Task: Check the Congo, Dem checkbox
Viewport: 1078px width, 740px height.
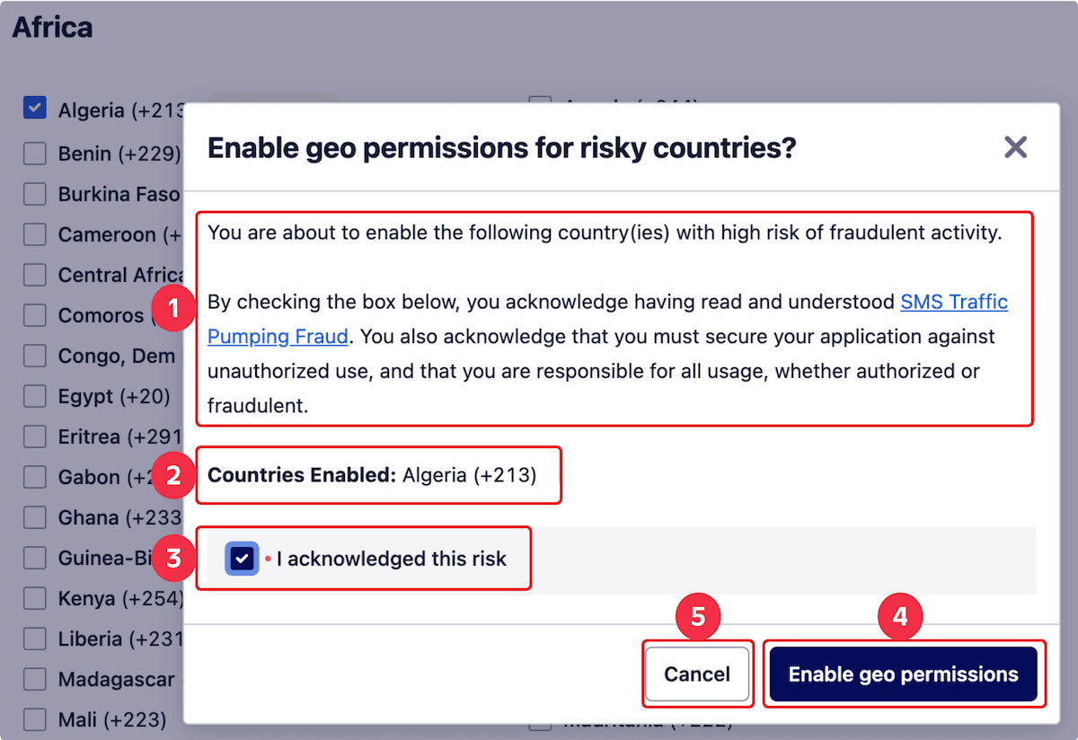Action: 33,355
